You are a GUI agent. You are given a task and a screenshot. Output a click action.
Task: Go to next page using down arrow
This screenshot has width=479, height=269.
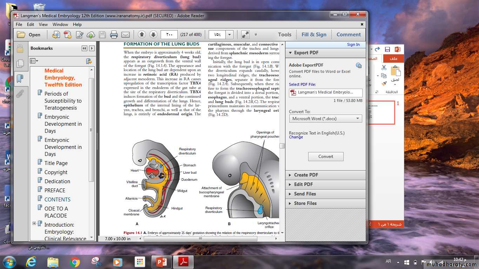[x=153, y=35]
